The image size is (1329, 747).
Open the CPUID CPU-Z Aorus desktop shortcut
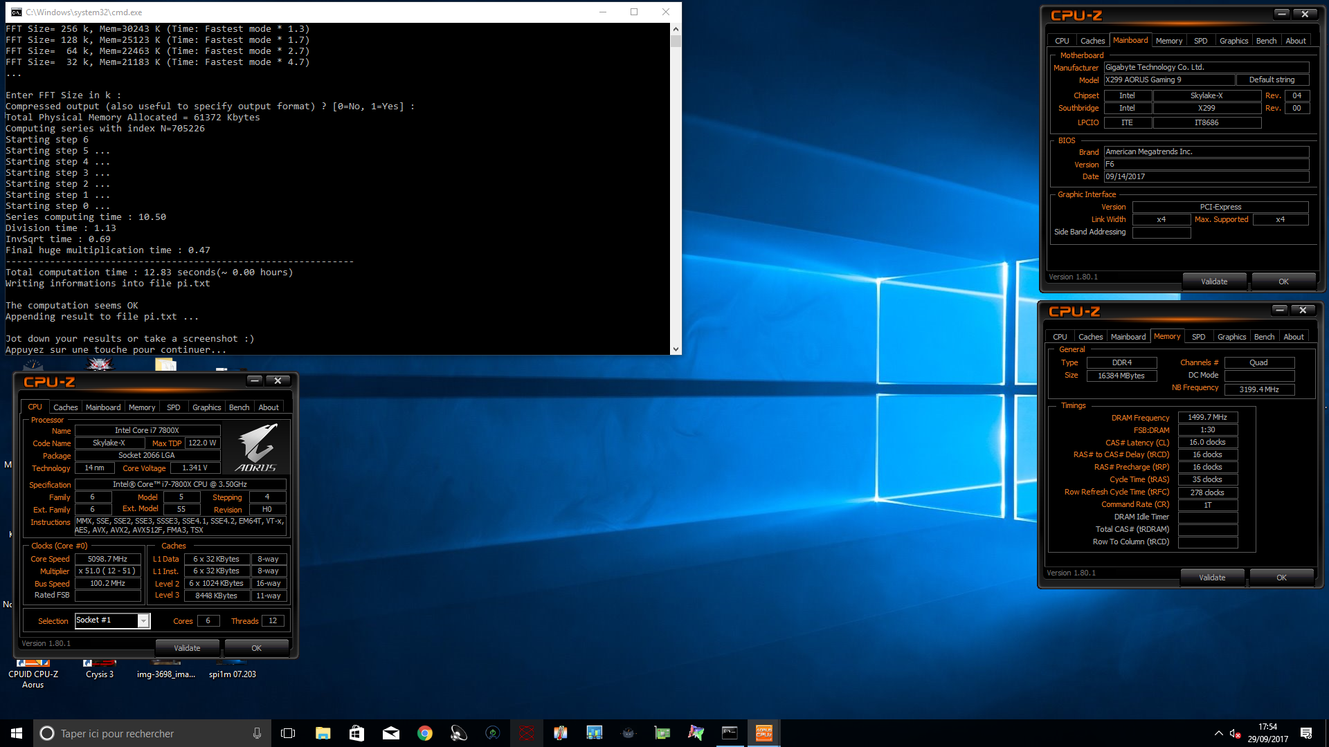click(x=33, y=674)
